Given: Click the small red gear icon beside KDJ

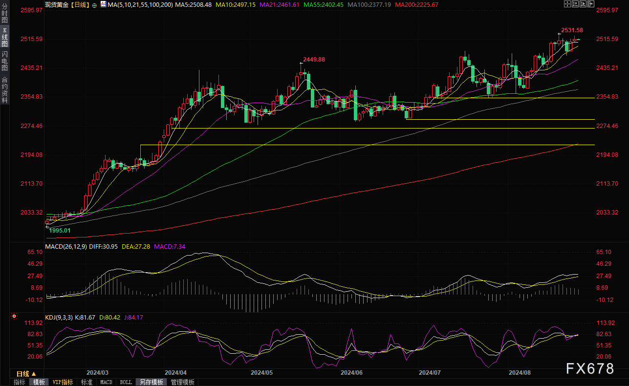Looking at the screenshot, I should (13, 317).
